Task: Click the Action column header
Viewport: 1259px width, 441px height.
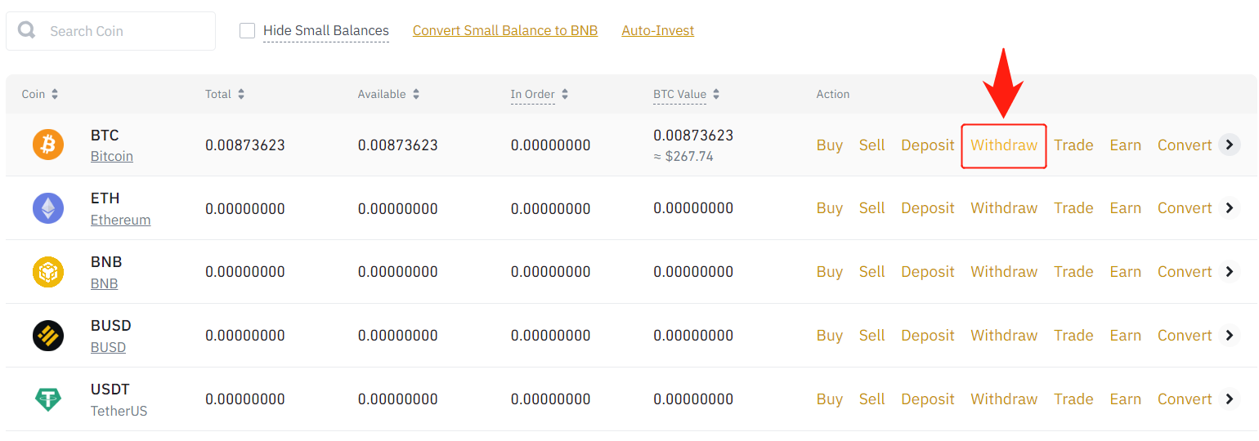Action: (833, 95)
